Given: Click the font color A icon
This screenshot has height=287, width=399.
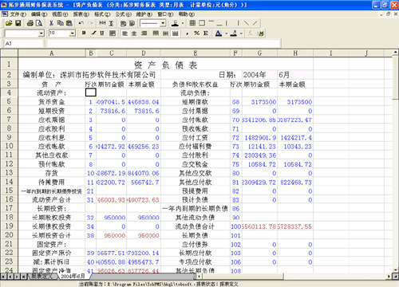Looking at the screenshot, I should (x=219, y=33).
